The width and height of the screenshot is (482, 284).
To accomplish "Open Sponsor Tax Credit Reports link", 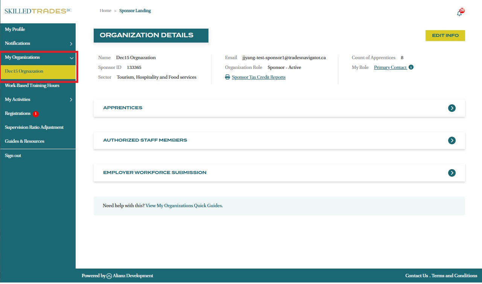I will 258,77.
